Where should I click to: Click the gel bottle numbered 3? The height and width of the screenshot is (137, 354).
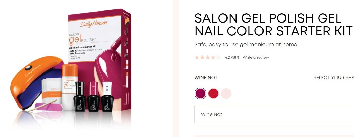click(x=107, y=97)
